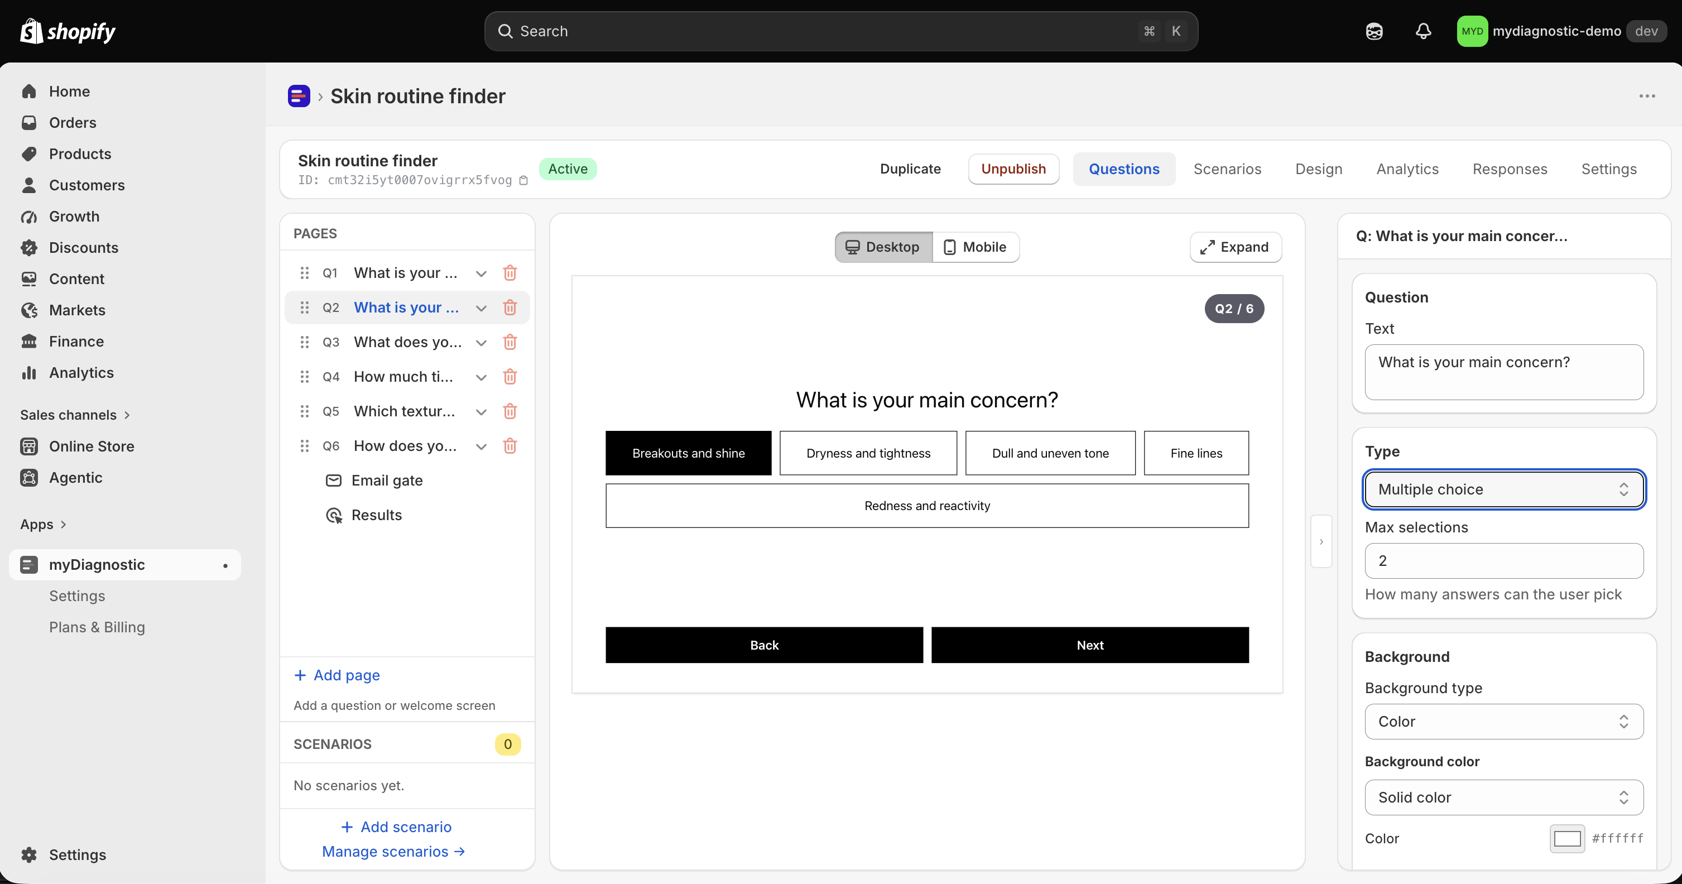The width and height of the screenshot is (1682, 884).
Task: Select the Dryness and tightness answer
Action: pyautogui.click(x=868, y=453)
